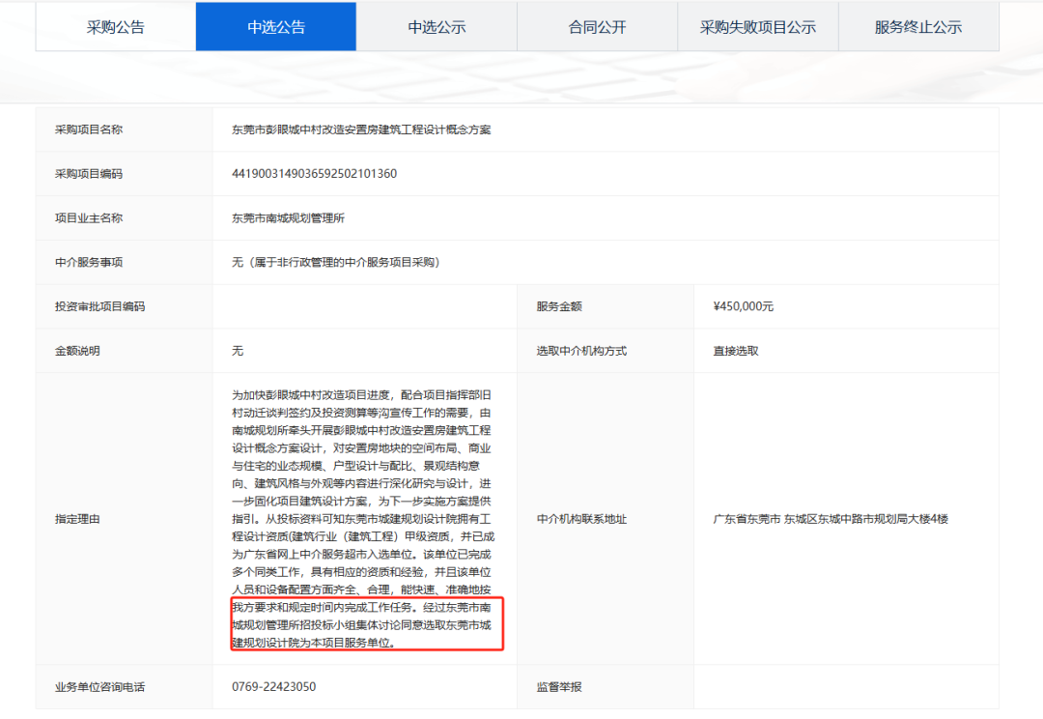
Task: Switch to the 服务终止公示 tab
Action: point(917,26)
